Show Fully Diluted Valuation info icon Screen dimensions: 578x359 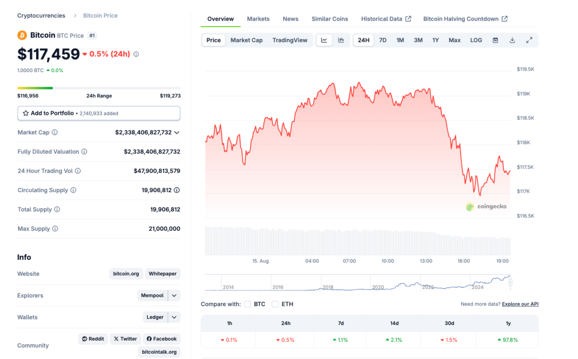coord(84,151)
